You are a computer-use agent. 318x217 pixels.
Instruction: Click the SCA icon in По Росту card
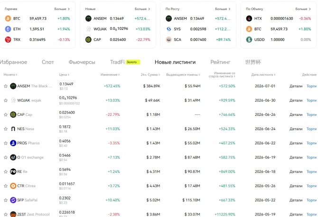point(169,39)
